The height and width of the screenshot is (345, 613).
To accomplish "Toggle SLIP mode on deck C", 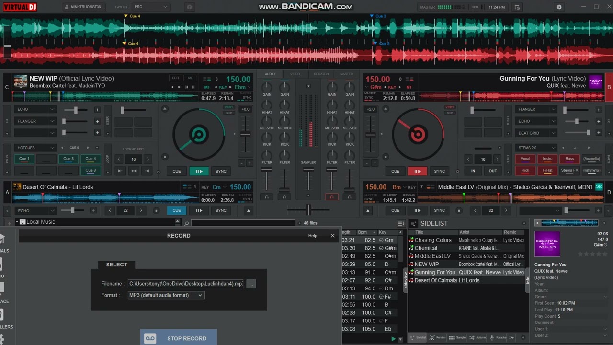I will click(229, 113).
